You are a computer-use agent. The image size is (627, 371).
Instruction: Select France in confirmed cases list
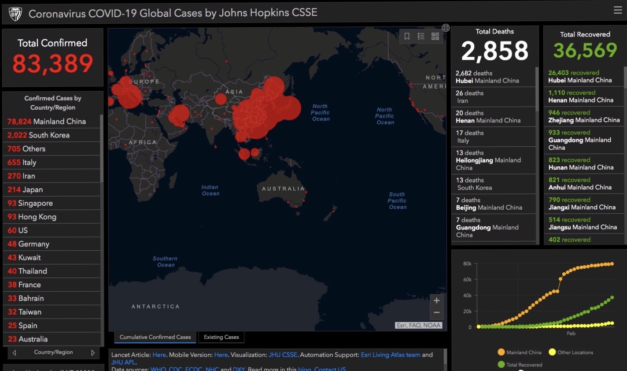[x=52, y=285]
